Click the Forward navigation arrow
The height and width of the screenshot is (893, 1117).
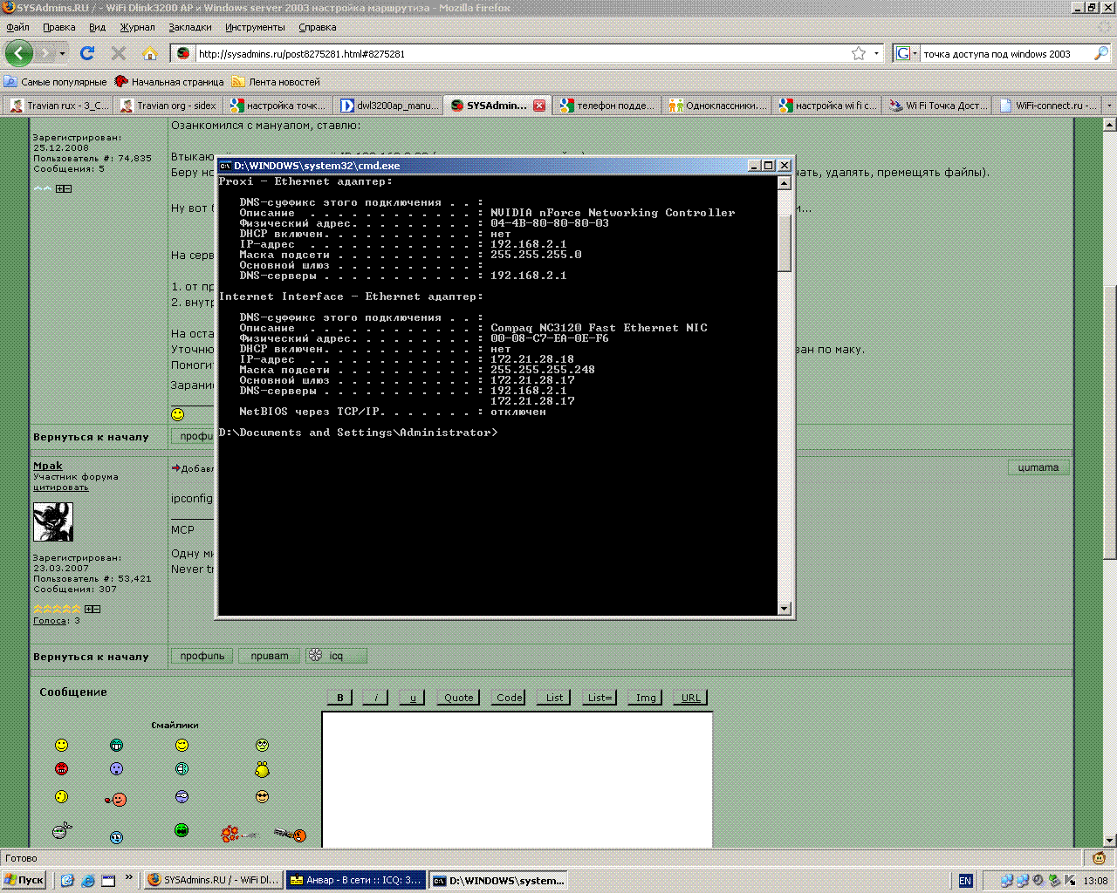tap(46, 53)
